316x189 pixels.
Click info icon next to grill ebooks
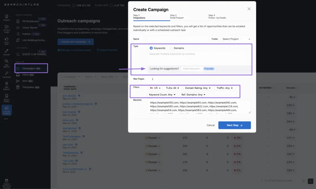coord(79,96)
